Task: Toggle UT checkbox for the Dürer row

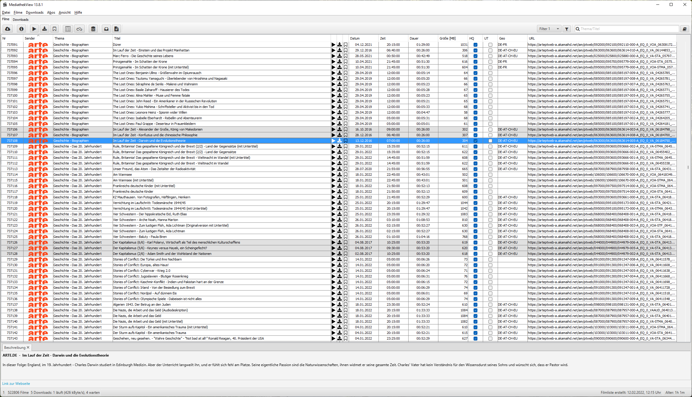Action: coord(490,45)
